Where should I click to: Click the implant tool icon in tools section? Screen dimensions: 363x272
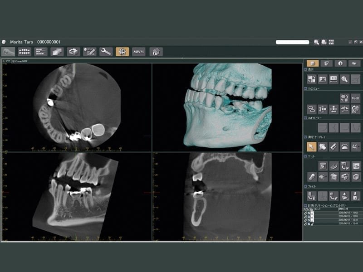312,177
